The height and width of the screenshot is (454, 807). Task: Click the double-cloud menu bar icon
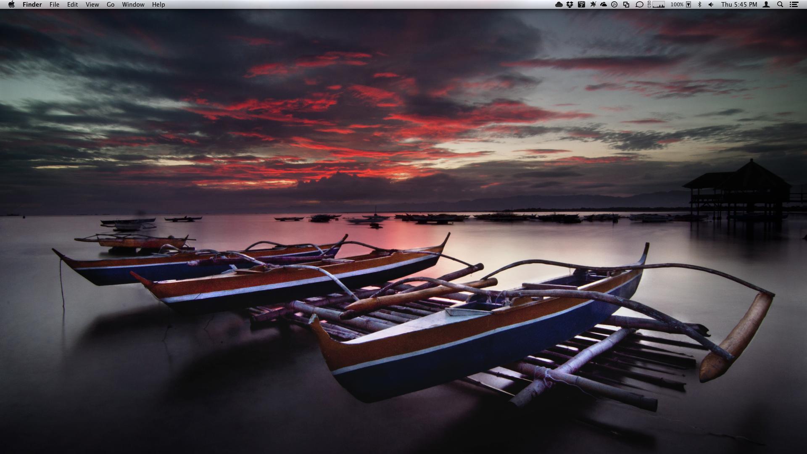point(604,5)
